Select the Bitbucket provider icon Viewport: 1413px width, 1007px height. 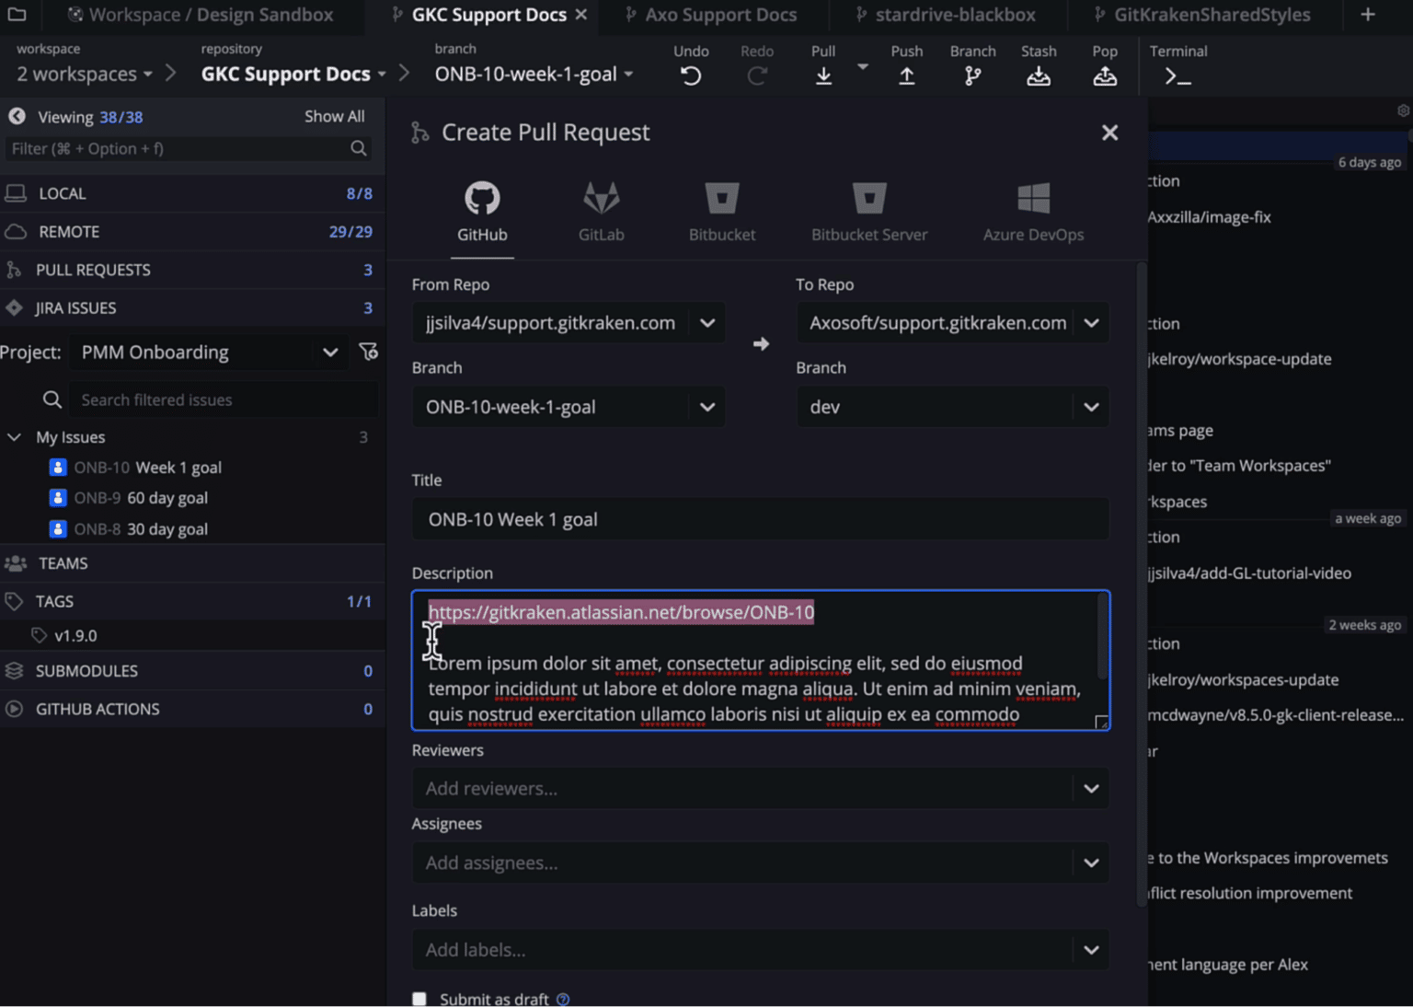721,212
